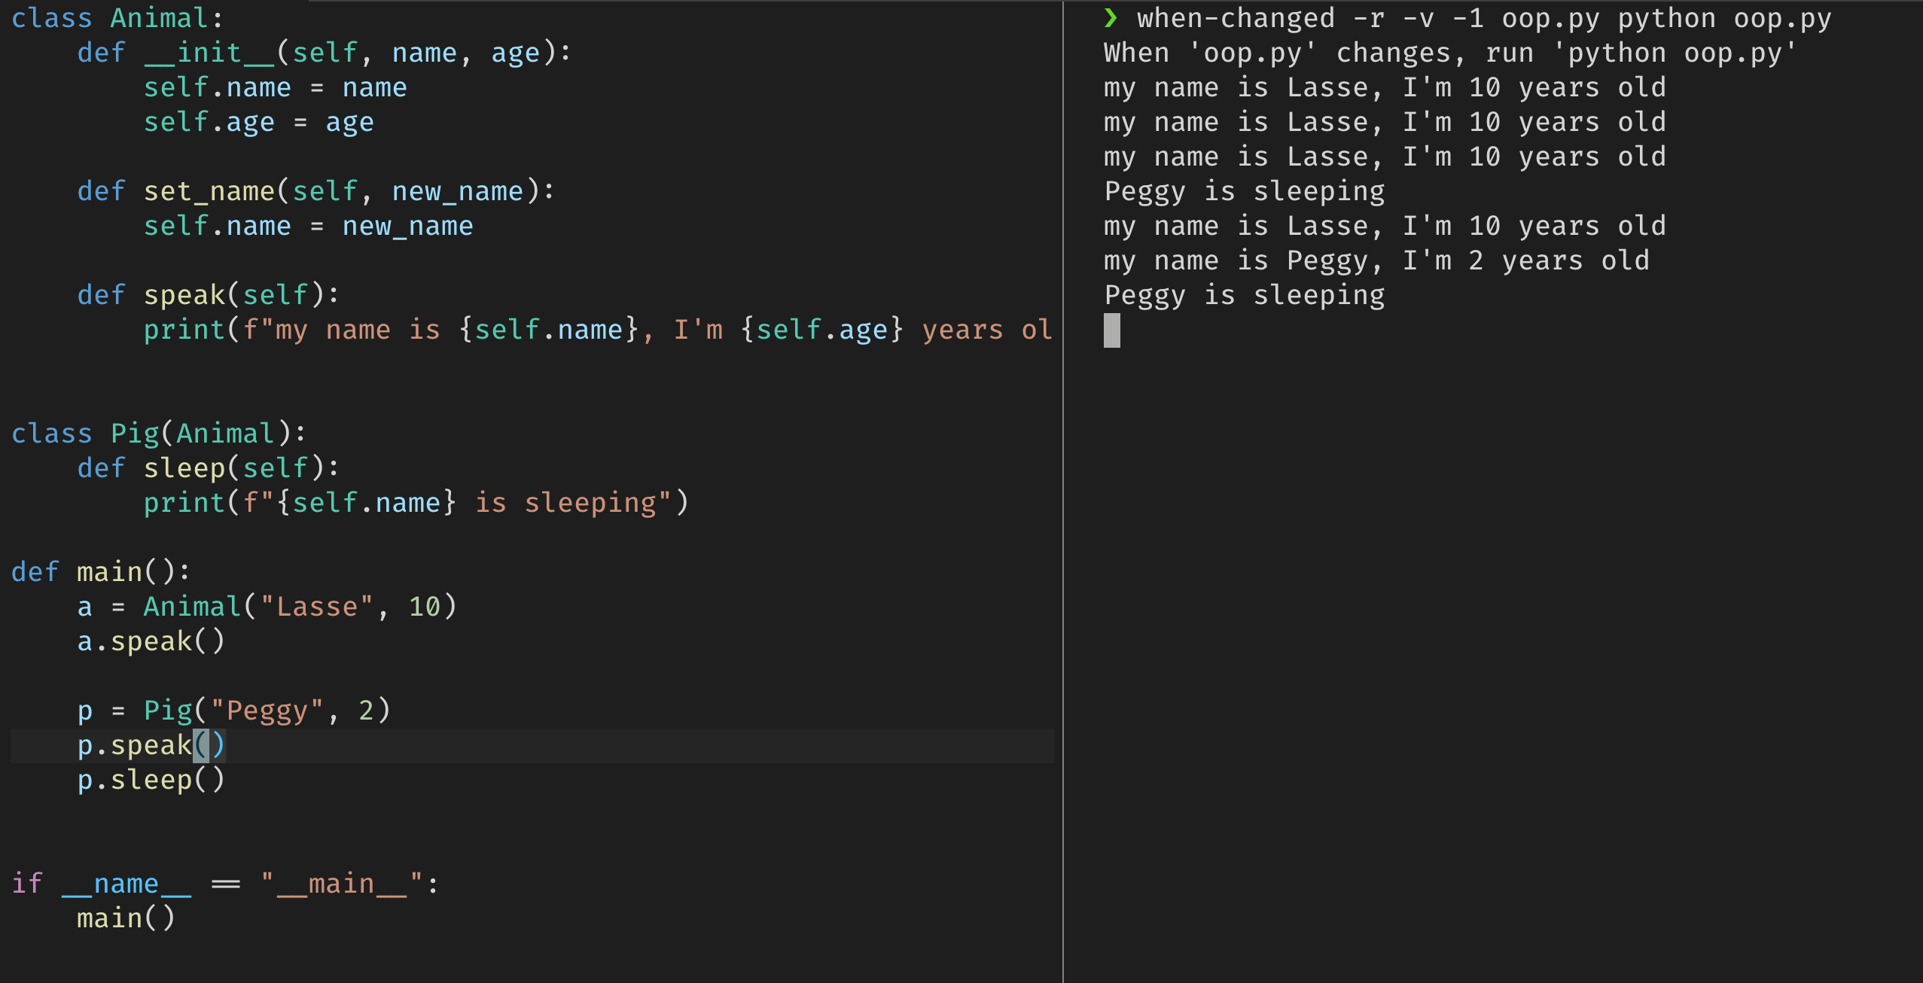Viewport: 1923px width, 983px height.
Task: Click the 'a.speak()' call
Action: (151, 641)
